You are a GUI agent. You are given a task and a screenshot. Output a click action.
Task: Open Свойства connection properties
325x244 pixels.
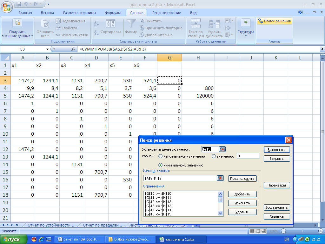point(66,28)
